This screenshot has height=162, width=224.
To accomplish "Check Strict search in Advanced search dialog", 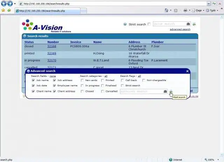I will (x=122, y=86).
